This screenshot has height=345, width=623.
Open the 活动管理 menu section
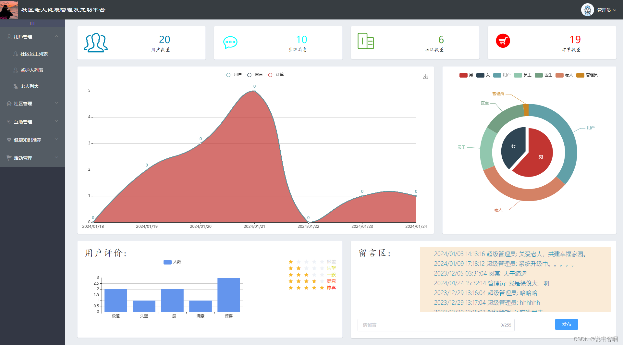tap(32, 158)
